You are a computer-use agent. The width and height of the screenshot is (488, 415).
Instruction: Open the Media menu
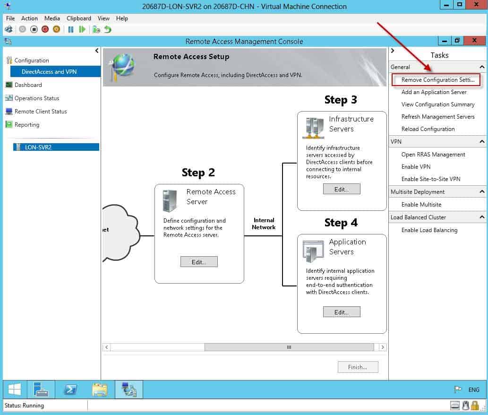point(52,18)
